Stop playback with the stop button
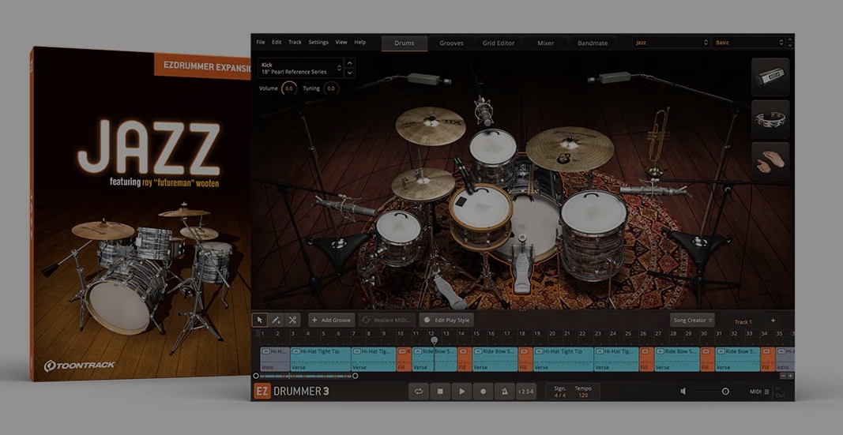 point(440,392)
